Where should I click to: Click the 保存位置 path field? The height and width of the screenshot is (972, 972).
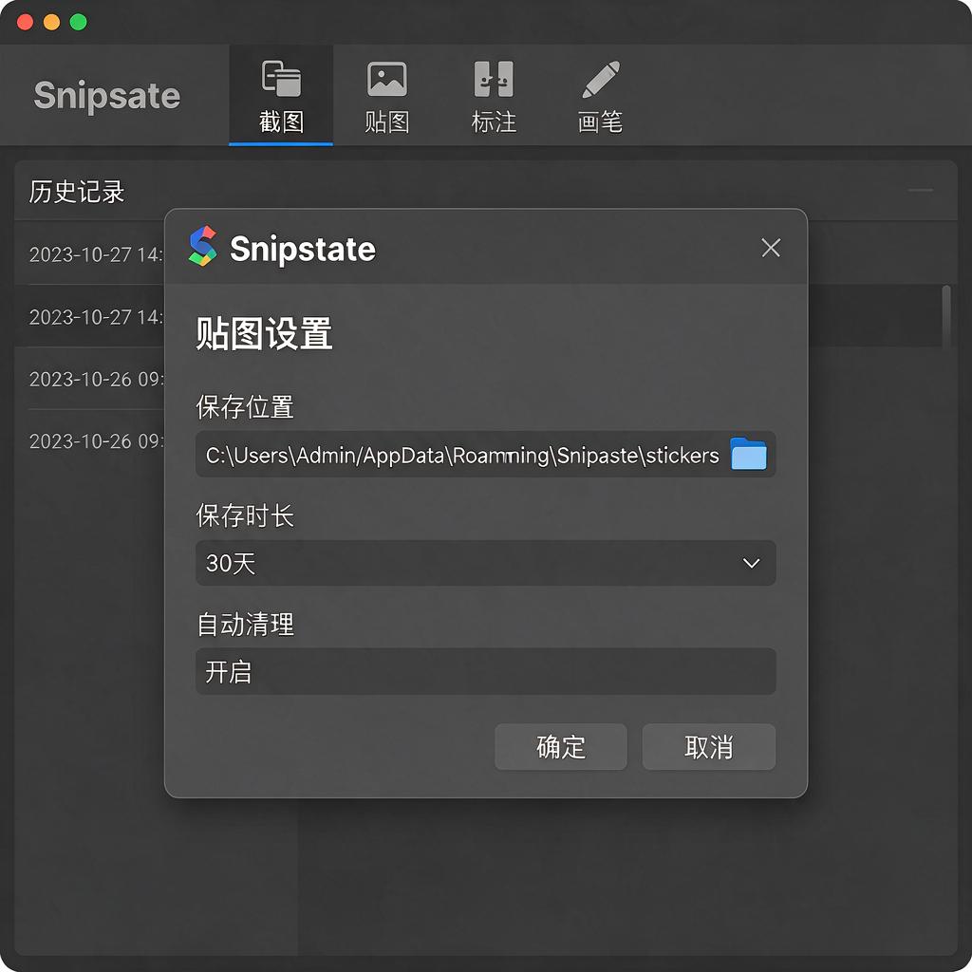[x=485, y=455]
